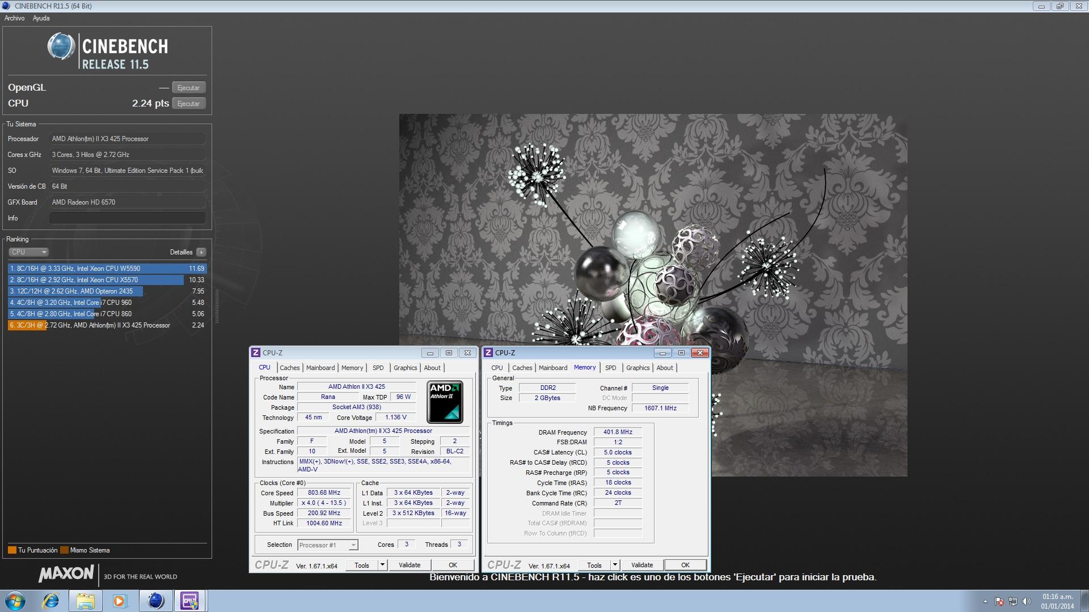Click Validate in the left CPU-Z window
1089x612 pixels.
tap(410, 565)
